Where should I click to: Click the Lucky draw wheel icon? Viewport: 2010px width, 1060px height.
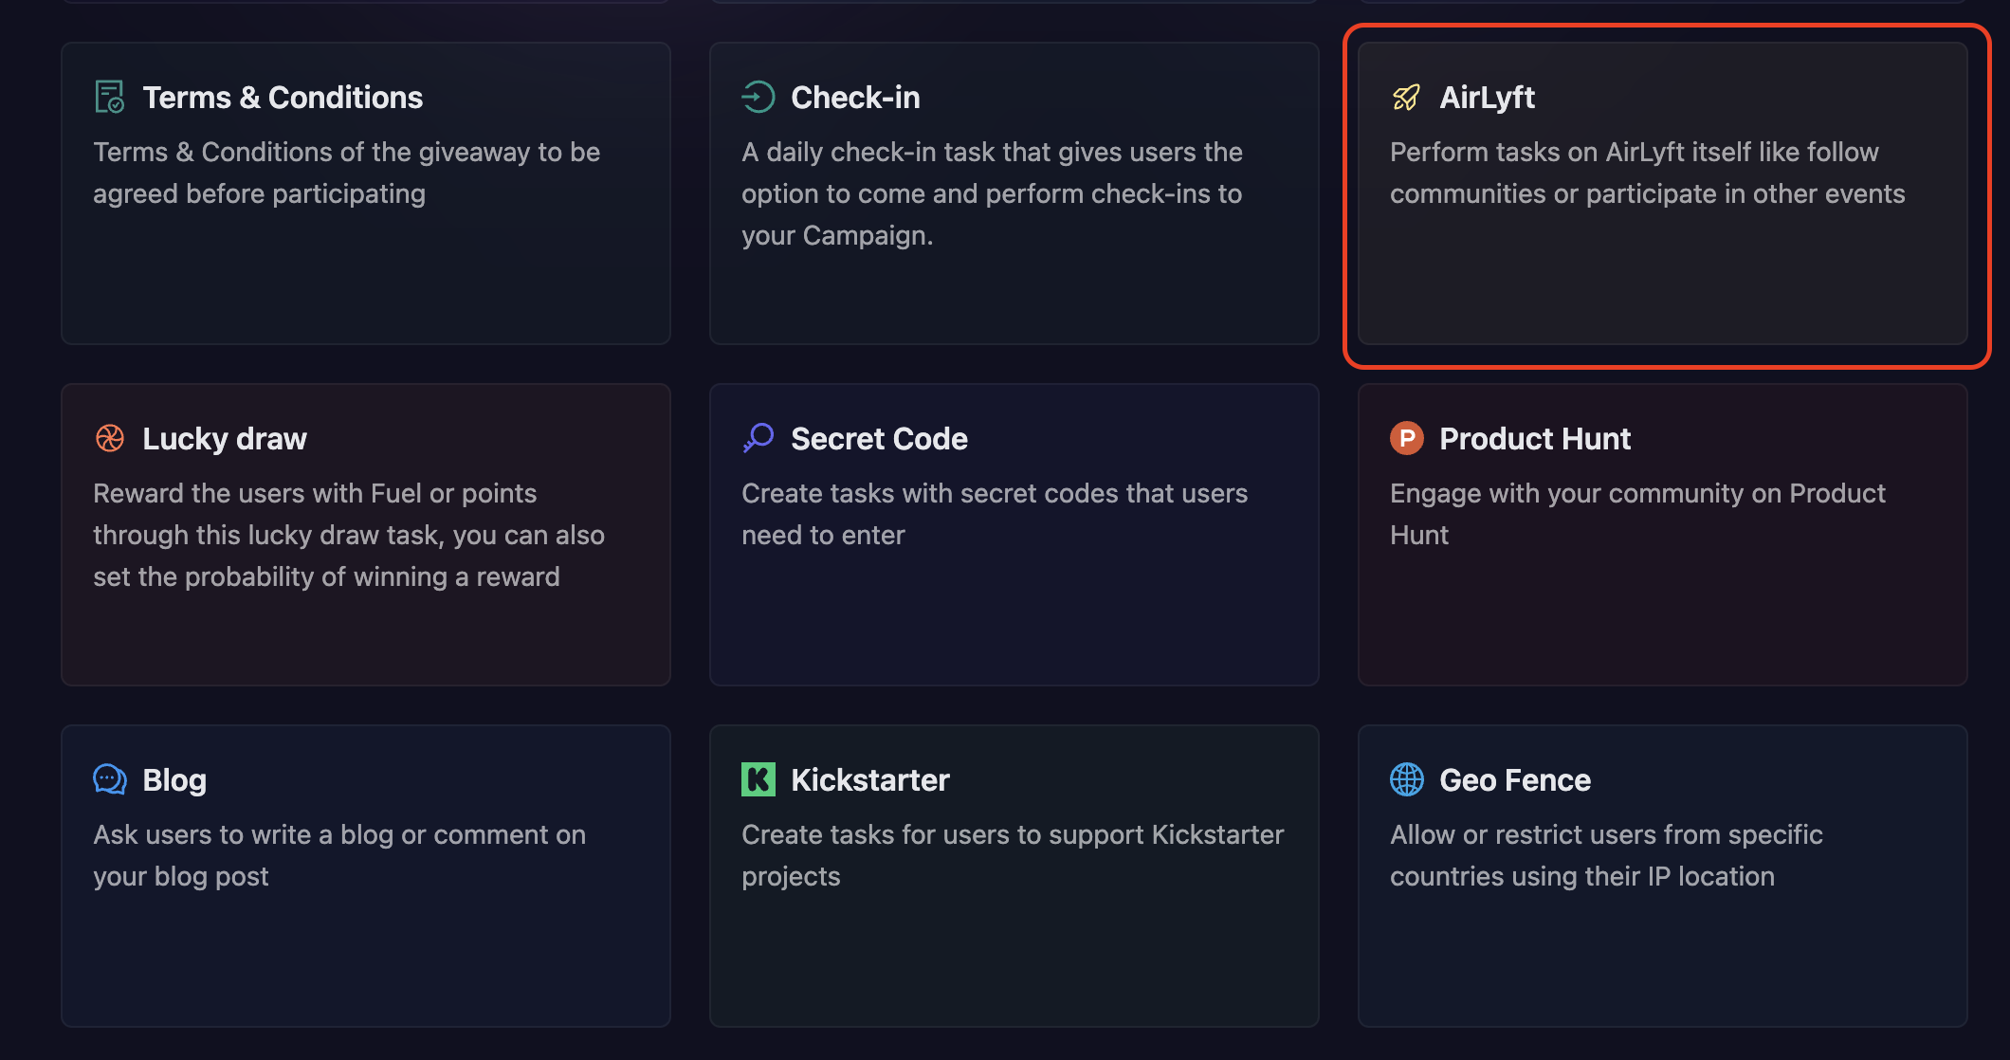click(x=110, y=437)
